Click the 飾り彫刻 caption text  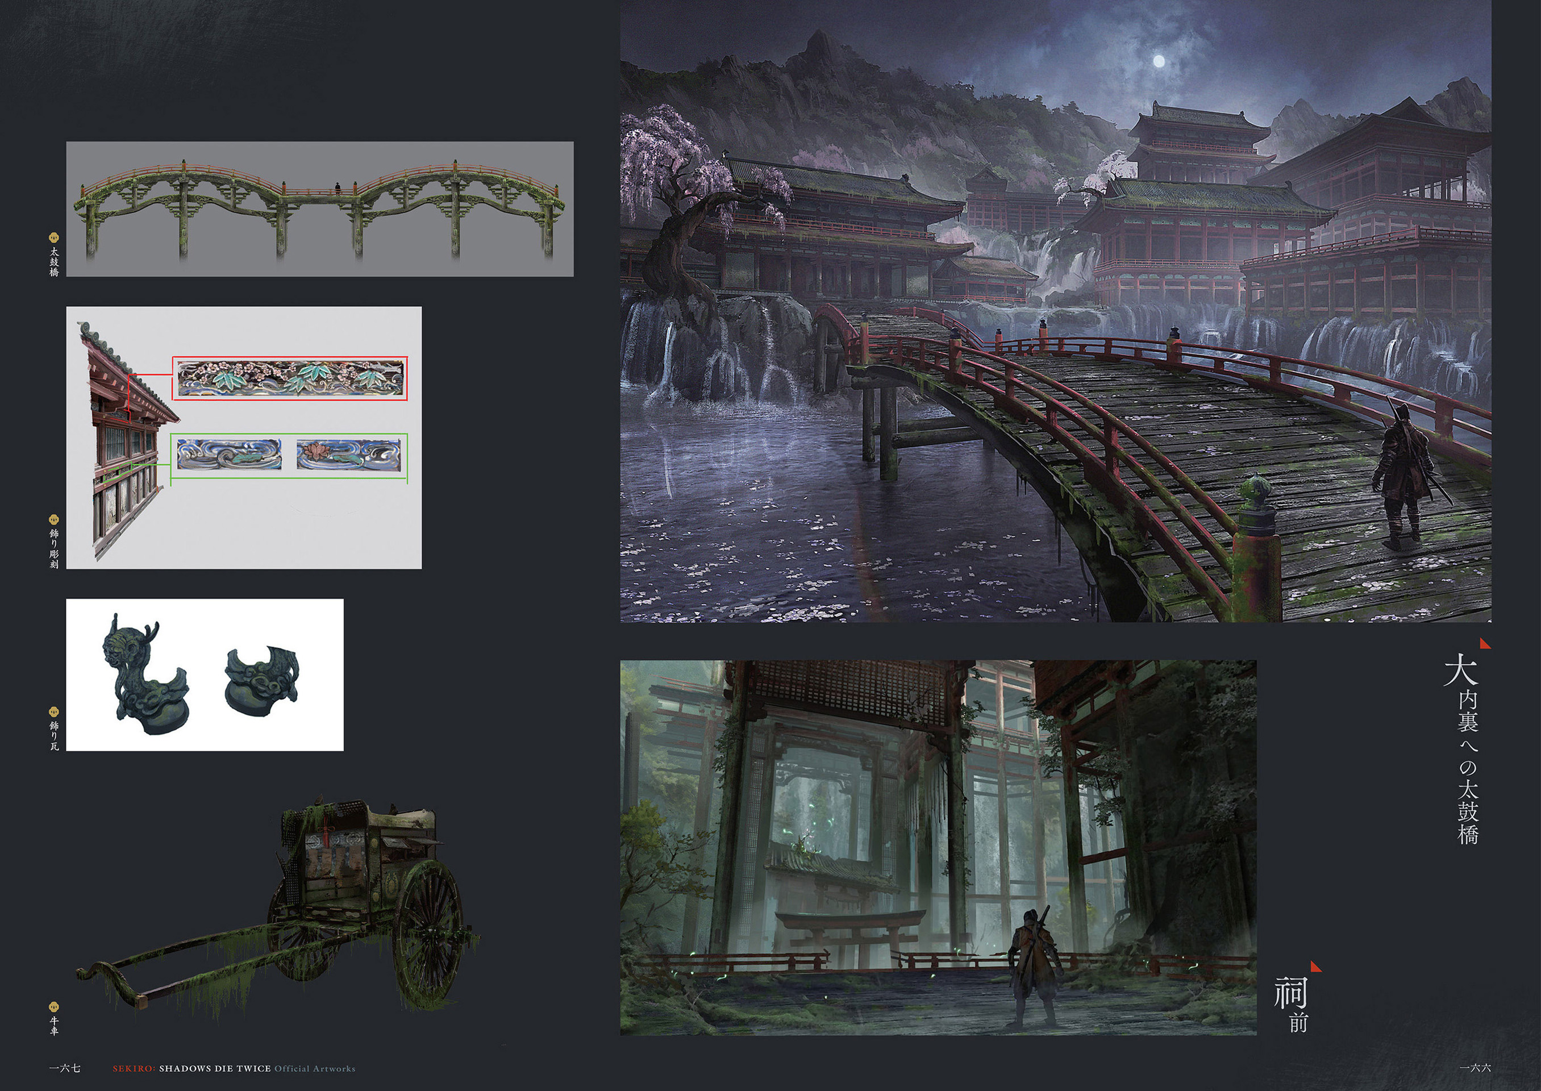point(55,548)
